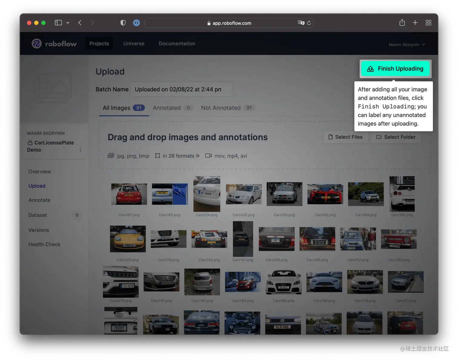
Task: Click the video camera icon near mov, mp4, avi
Action: (x=208, y=156)
